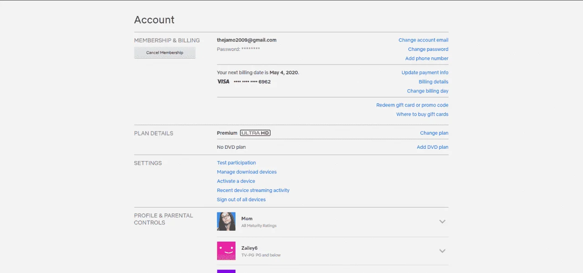The image size is (583, 273).
Task: Open Test participation settings
Action: (236, 162)
